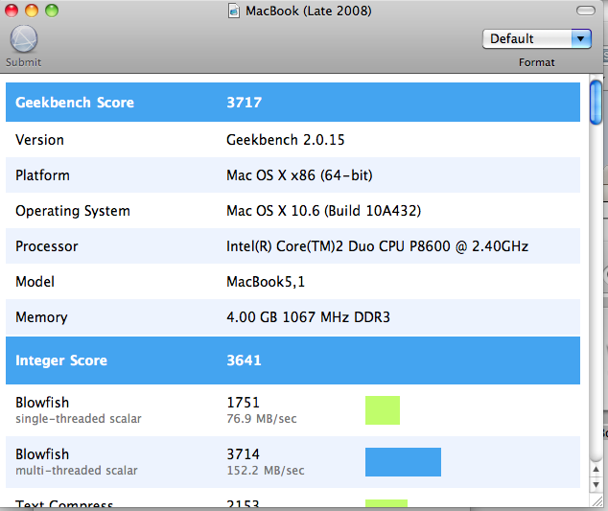Viewport: 608px width, 511px height.
Task: Select Mac OS X 10.6 (Build 10A432)
Action: 324,211
